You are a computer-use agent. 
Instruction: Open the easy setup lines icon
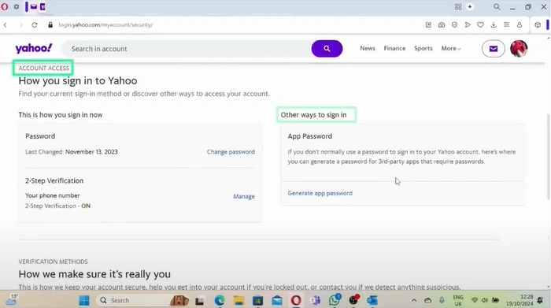(506, 25)
